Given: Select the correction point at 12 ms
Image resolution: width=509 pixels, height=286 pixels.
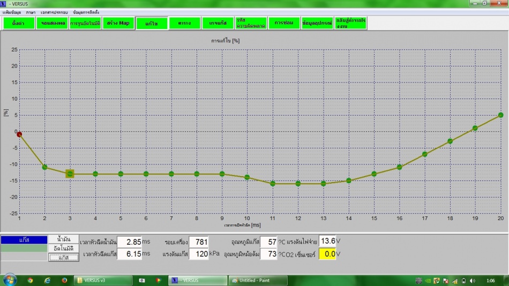Looking at the screenshot, I should pos(298,184).
